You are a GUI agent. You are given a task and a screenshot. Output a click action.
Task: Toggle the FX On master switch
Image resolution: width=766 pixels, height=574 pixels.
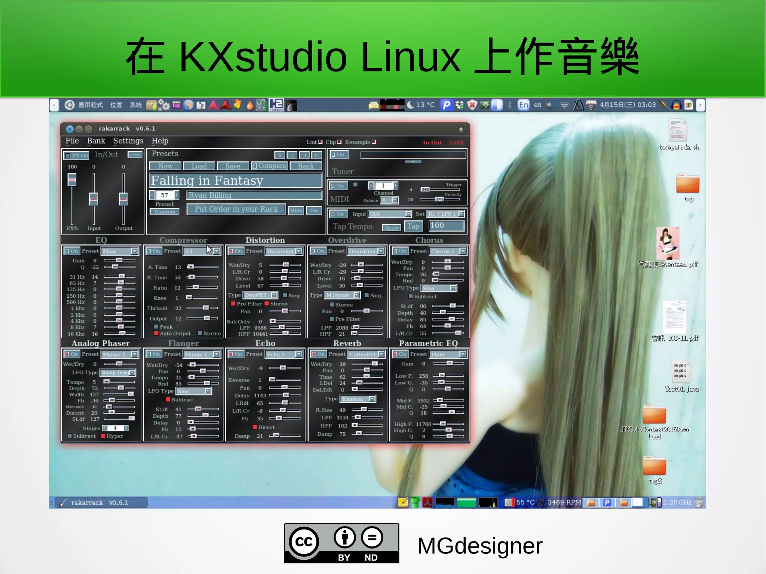(x=76, y=155)
